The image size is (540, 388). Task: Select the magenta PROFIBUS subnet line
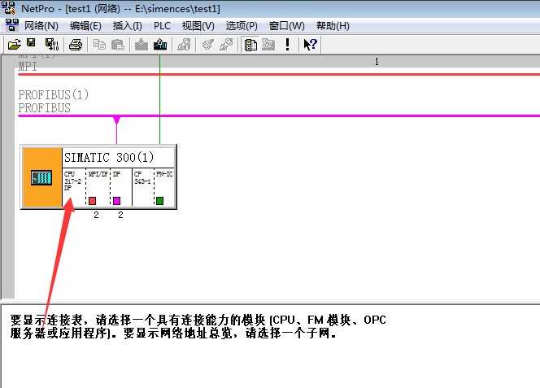(279, 116)
